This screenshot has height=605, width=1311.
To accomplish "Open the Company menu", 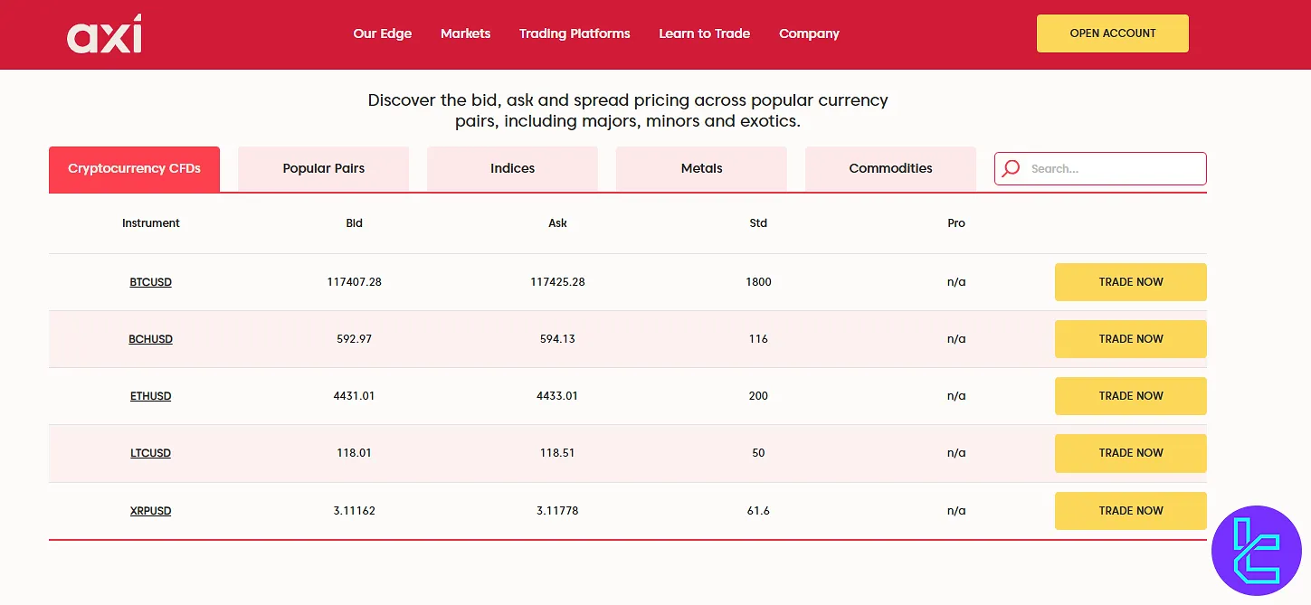I will 809,33.
